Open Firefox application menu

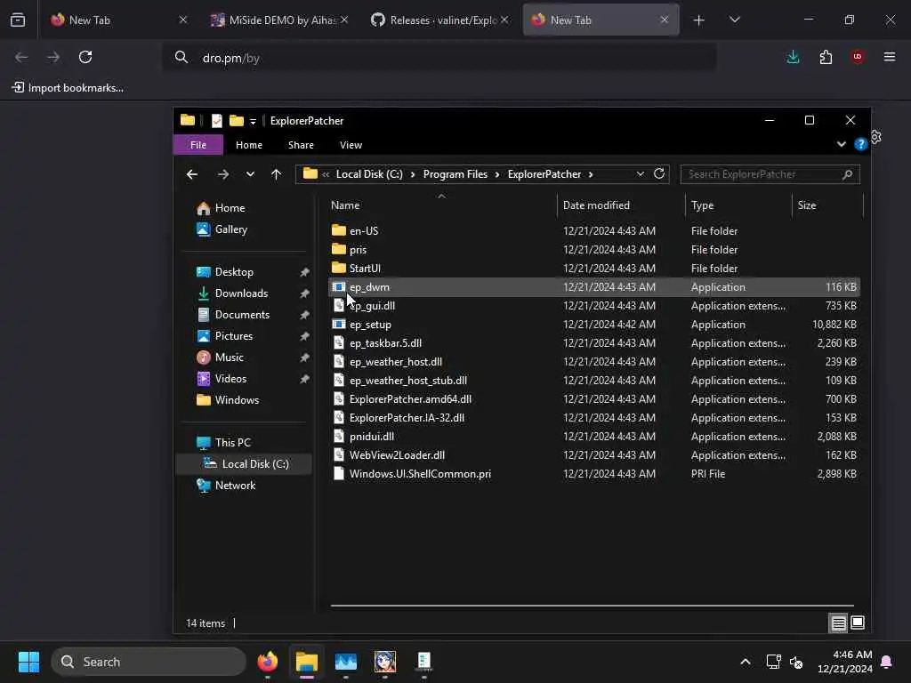click(x=890, y=57)
